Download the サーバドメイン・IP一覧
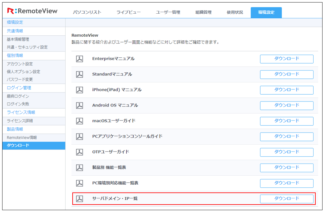This screenshot has height=212, width=325. point(287,199)
